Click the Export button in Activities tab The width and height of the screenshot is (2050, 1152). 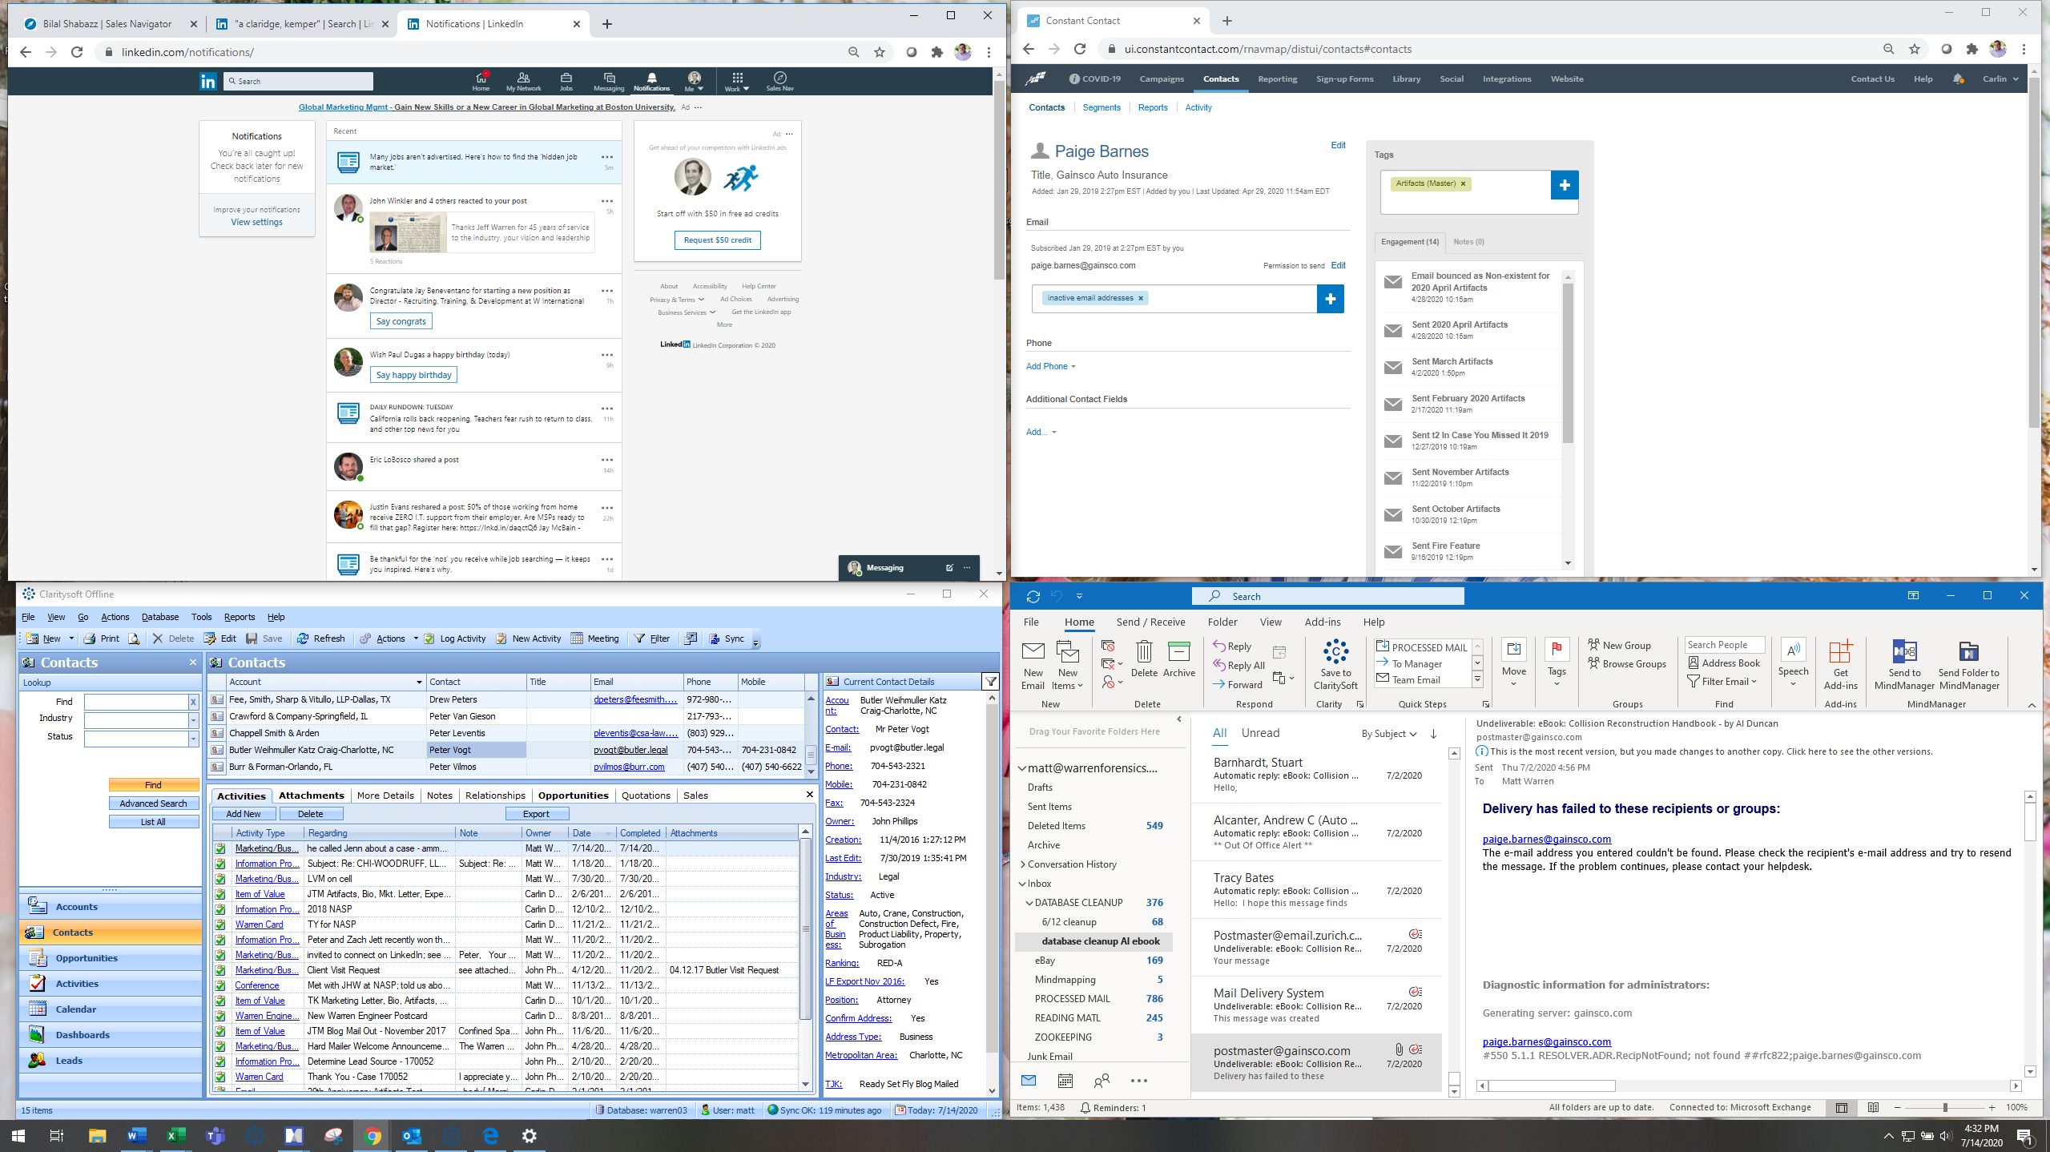tap(536, 814)
